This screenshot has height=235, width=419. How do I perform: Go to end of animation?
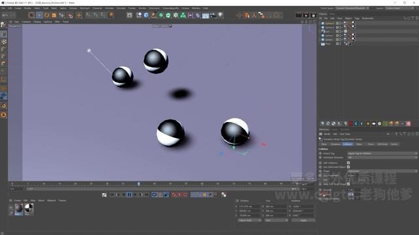(x=147, y=195)
